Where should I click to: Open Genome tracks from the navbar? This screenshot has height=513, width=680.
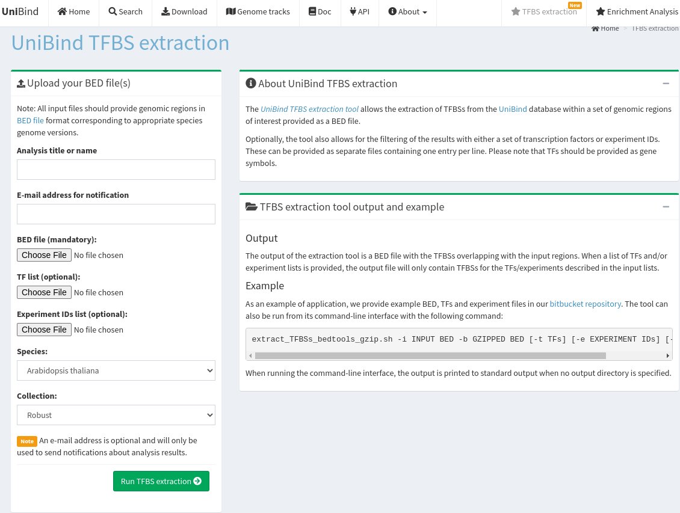coord(231,11)
